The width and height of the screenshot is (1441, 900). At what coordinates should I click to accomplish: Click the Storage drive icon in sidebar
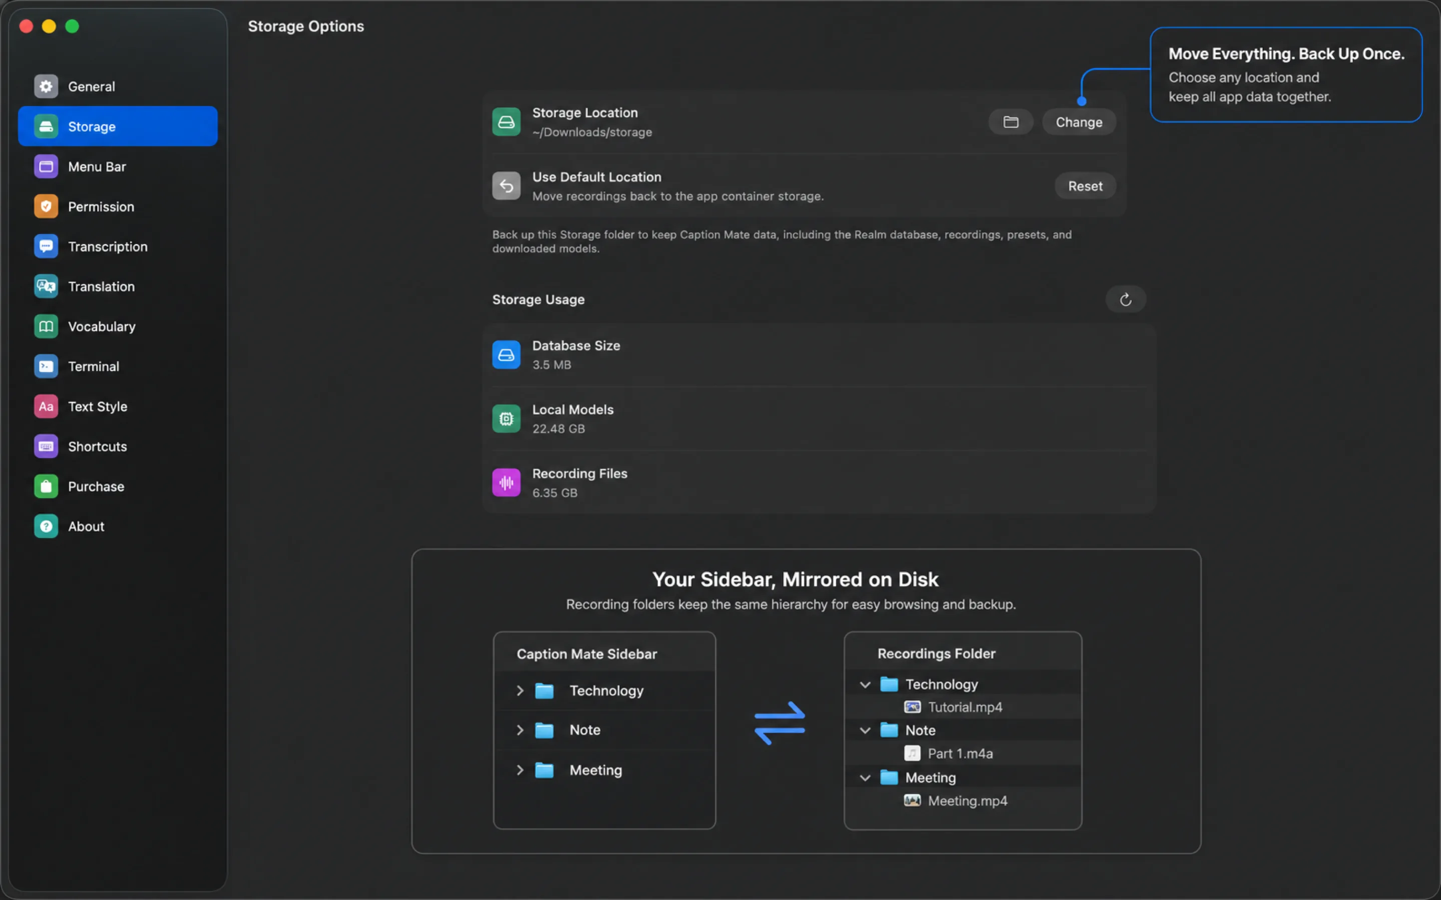(x=46, y=126)
